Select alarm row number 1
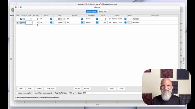 pyautogui.click(x=17, y=19)
